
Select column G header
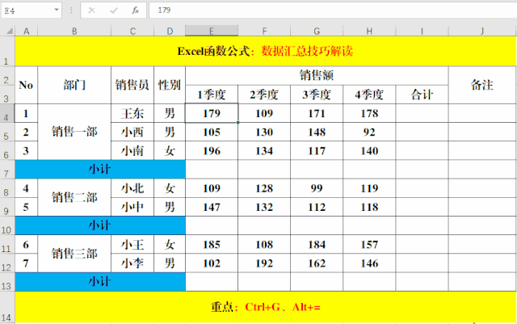coord(317,31)
